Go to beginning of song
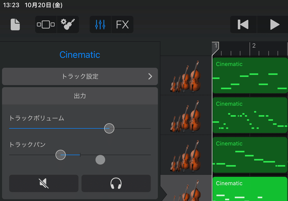Screen dimensions: 288x201 (x=243, y=24)
